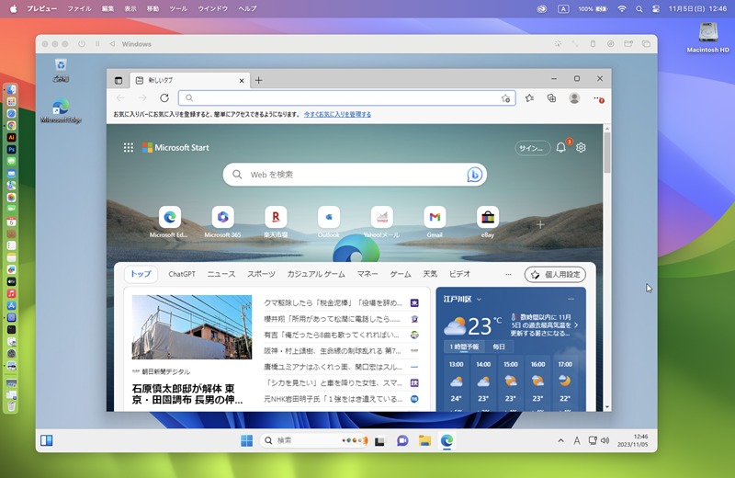Open the クマ駆除したら news headline
Viewport: 735px width, 478px height.
click(334, 303)
